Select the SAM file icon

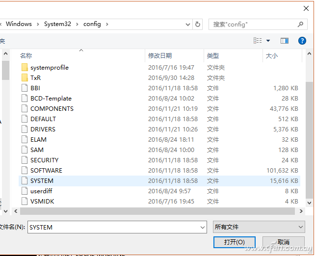[x=25, y=150]
